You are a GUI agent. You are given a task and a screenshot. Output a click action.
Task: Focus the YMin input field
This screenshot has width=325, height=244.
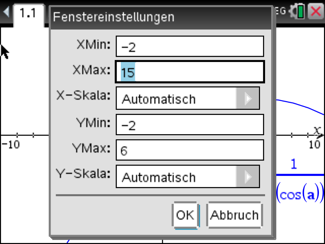click(190, 124)
